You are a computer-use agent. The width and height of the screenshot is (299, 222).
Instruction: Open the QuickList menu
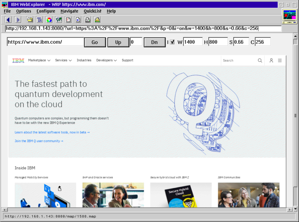(x=93, y=11)
